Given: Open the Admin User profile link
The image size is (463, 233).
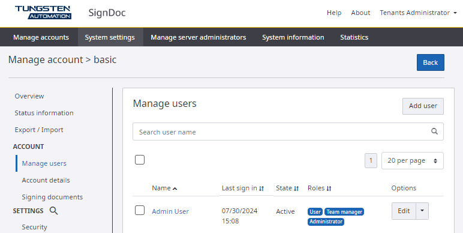Looking at the screenshot, I should coord(170,211).
